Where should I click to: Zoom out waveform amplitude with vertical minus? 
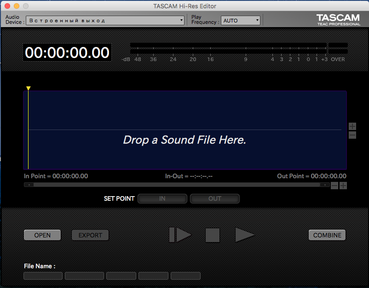pyautogui.click(x=352, y=135)
